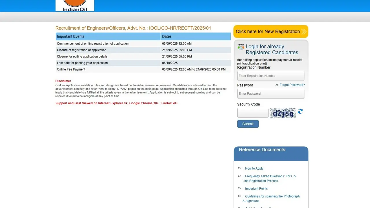Screen dimensions: 370x208
Task: Click the Registration Number input field
Action: tap(271, 76)
